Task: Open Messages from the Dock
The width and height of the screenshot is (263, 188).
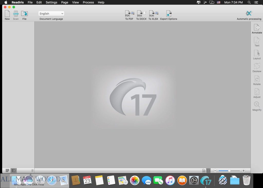Action: (x=146, y=181)
